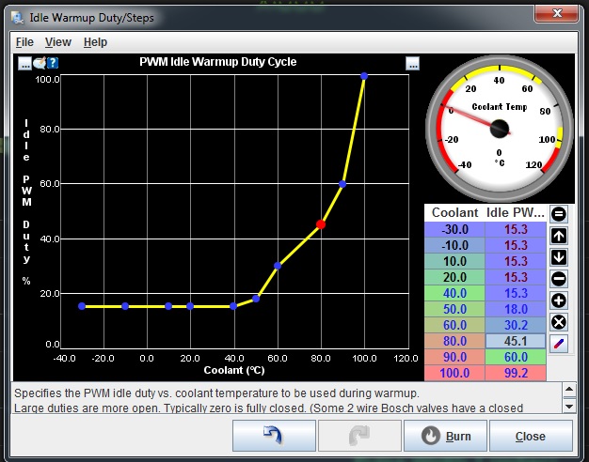Click the blue help question icon
Screen dimensions: 589x462
tap(54, 63)
